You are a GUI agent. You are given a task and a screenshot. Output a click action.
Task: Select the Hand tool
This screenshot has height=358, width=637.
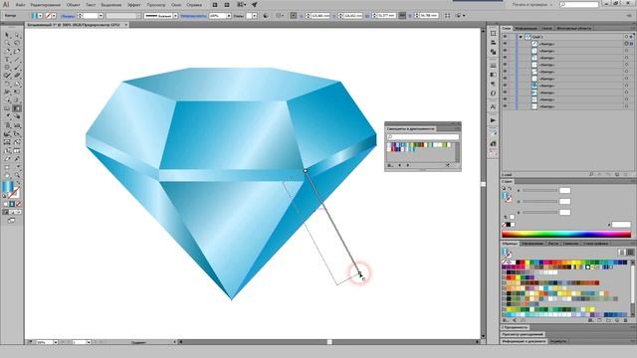(x=7, y=175)
